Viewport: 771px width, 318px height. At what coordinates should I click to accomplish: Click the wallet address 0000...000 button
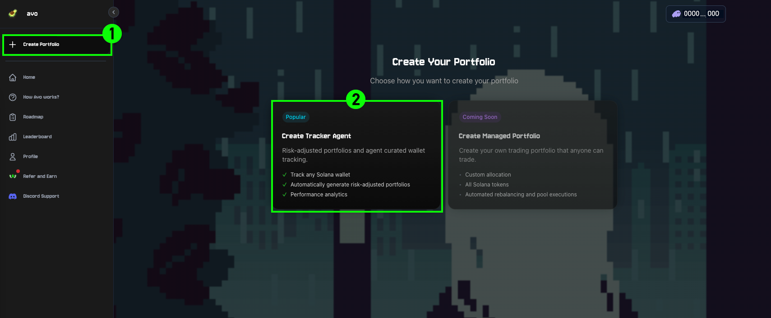696,14
